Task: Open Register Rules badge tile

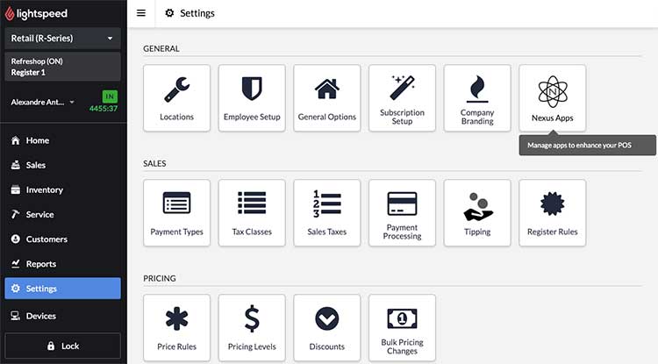Action: coord(553,212)
